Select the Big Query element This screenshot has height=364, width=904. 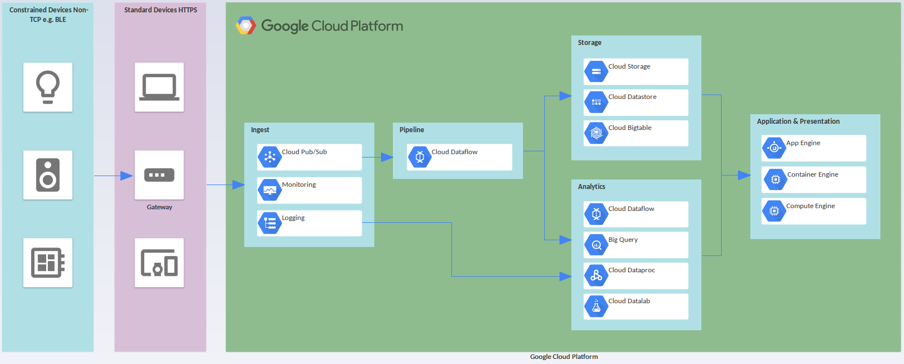[x=636, y=245]
